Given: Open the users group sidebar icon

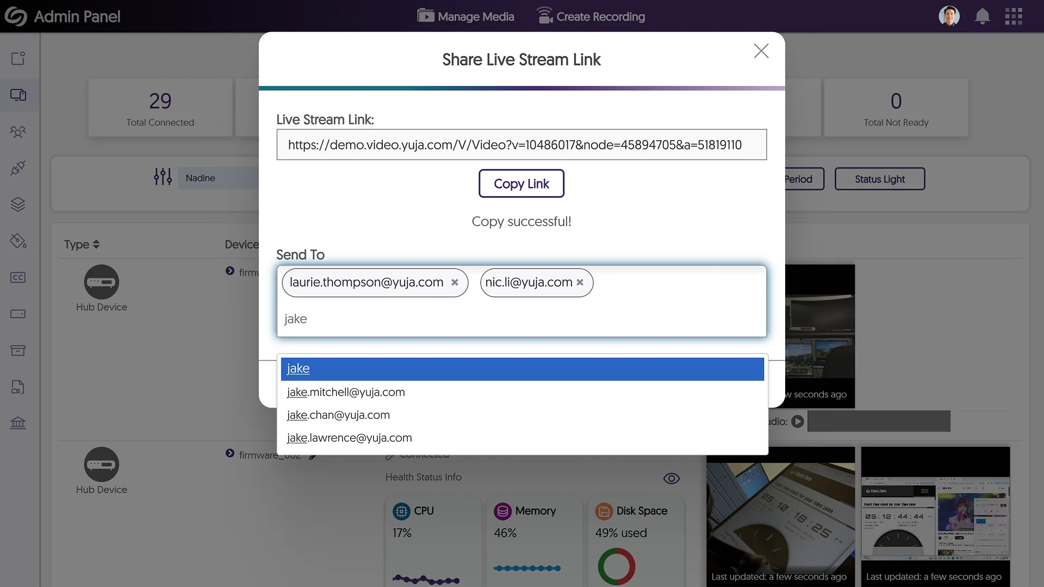Looking at the screenshot, I should point(18,132).
